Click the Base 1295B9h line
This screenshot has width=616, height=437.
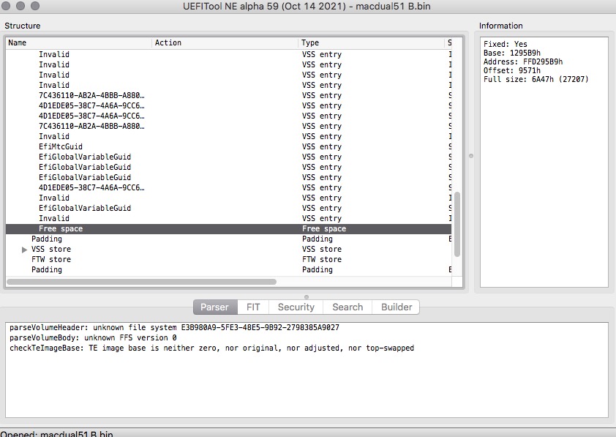coord(512,53)
